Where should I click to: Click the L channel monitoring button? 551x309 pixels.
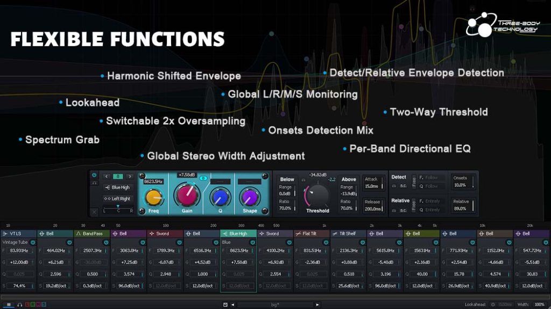(x=27, y=305)
